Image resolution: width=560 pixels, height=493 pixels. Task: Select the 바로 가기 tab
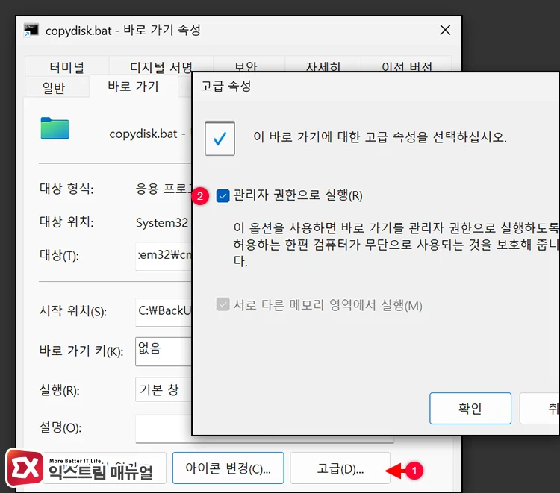pyautogui.click(x=133, y=87)
